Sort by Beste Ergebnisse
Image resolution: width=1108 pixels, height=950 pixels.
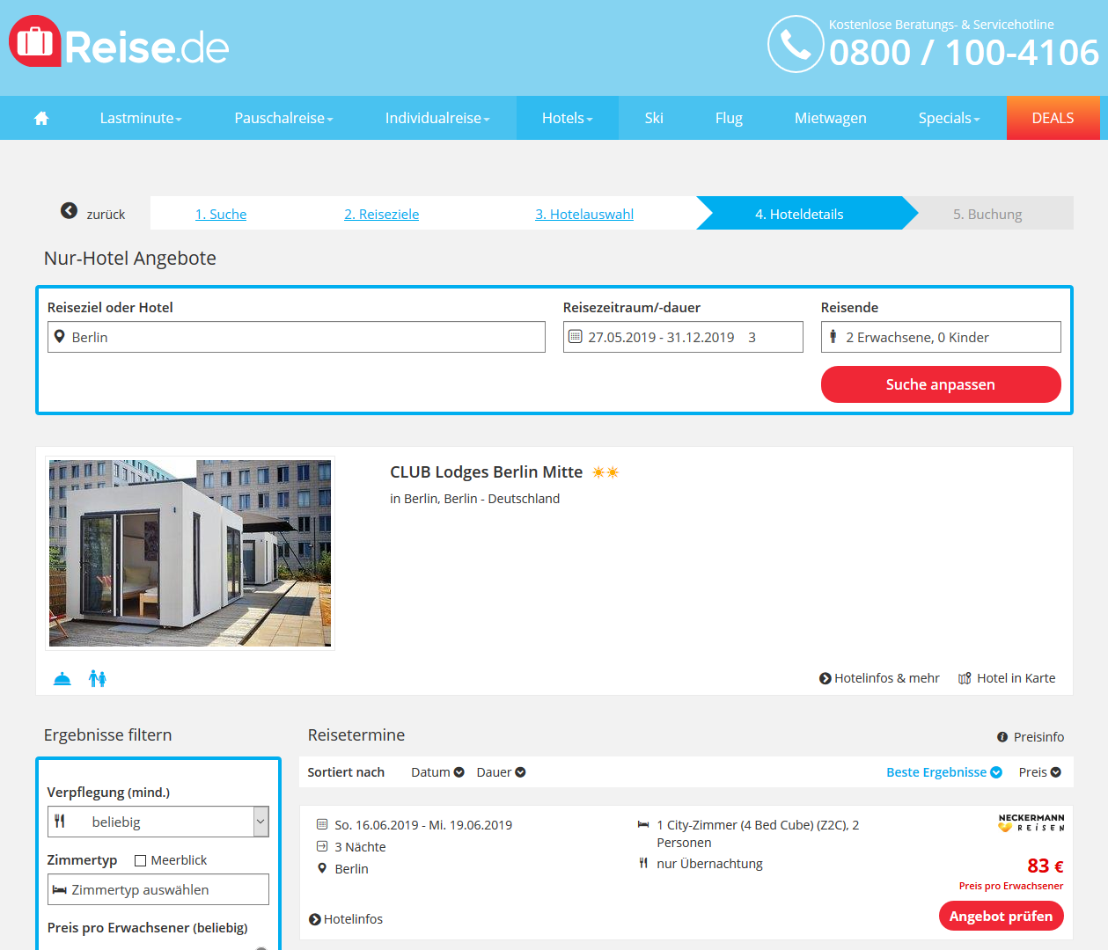(x=944, y=772)
